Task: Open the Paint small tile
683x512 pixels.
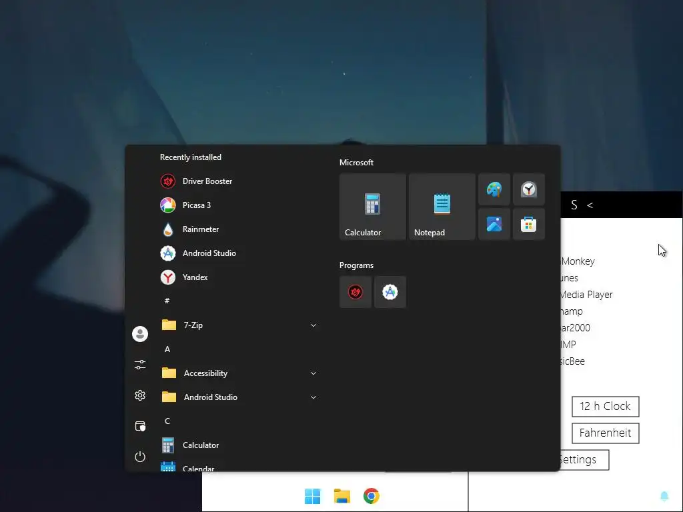Action: coord(494,189)
